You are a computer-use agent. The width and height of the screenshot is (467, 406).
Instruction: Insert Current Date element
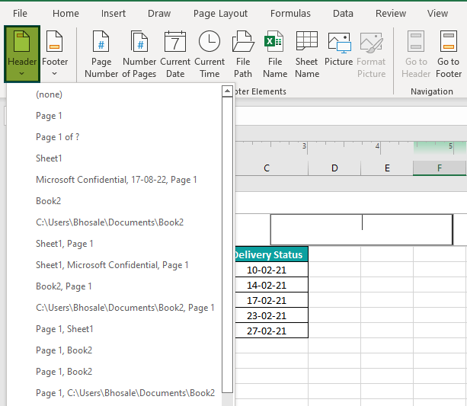click(175, 53)
